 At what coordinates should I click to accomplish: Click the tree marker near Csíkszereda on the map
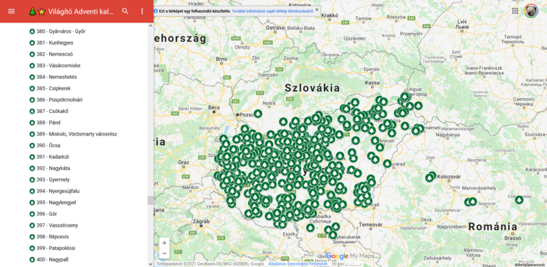coord(520,200)
